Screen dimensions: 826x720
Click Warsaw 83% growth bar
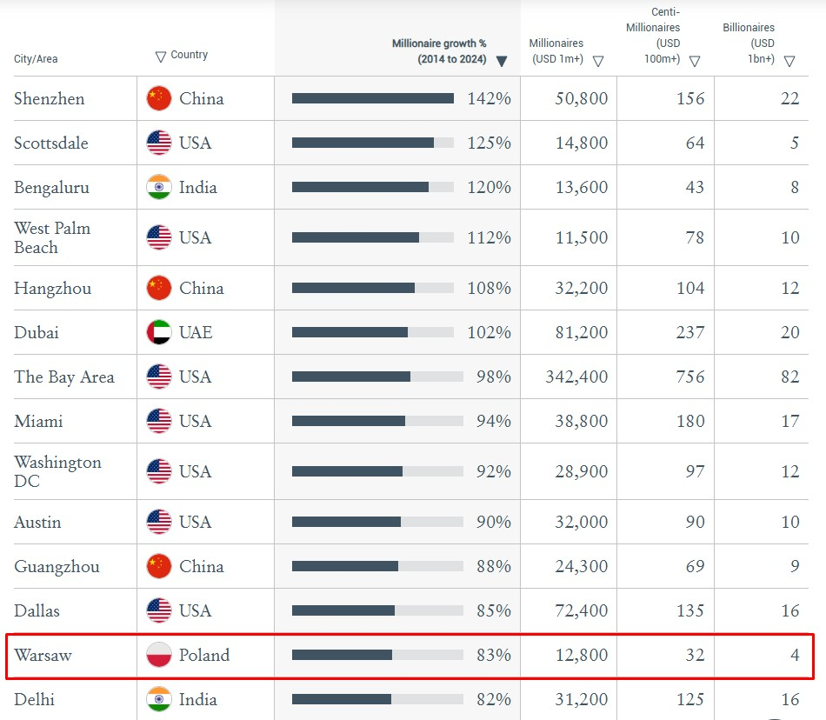[377, 655]
